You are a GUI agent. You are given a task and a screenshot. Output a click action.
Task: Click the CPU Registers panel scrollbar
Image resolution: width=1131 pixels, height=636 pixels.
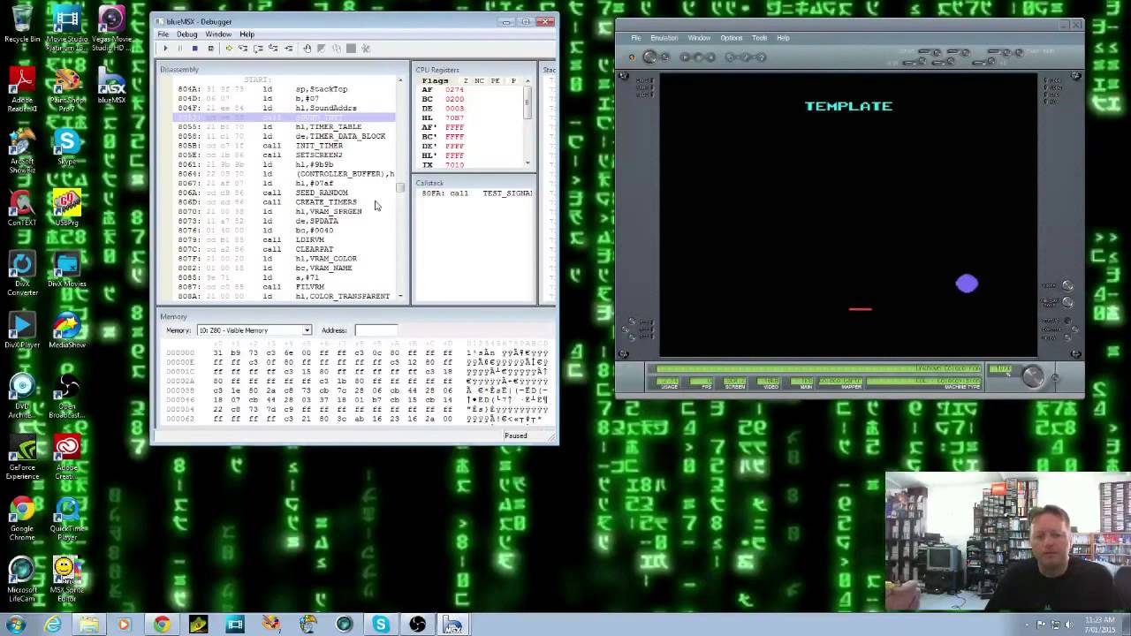[x=528, y=121]
